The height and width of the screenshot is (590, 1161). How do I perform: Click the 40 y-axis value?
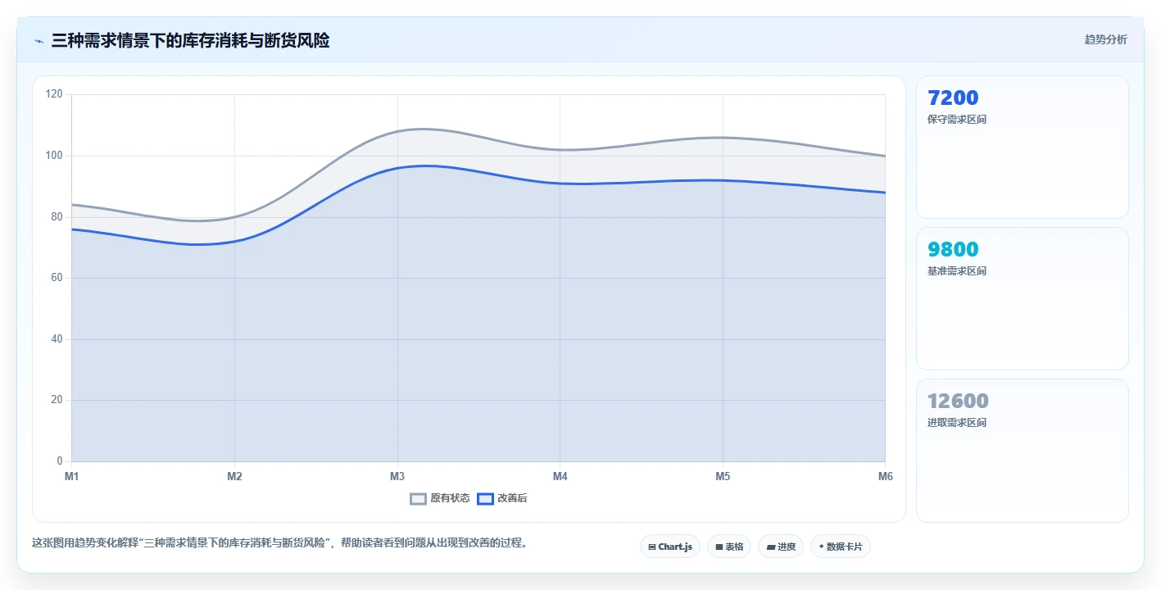(x=57, y=339)
